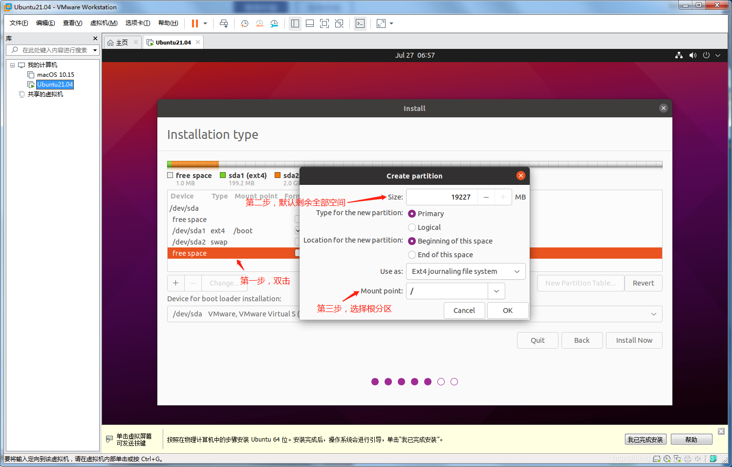Open the 帮助(H) menu
The width and height of the screenshot is (732, 467).
tap(168, 23)
